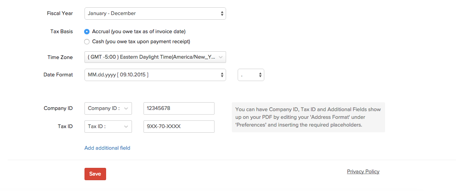Click the Address Format help note
Viewport: 468px width, 191px height.
click(x=308, y=117)
